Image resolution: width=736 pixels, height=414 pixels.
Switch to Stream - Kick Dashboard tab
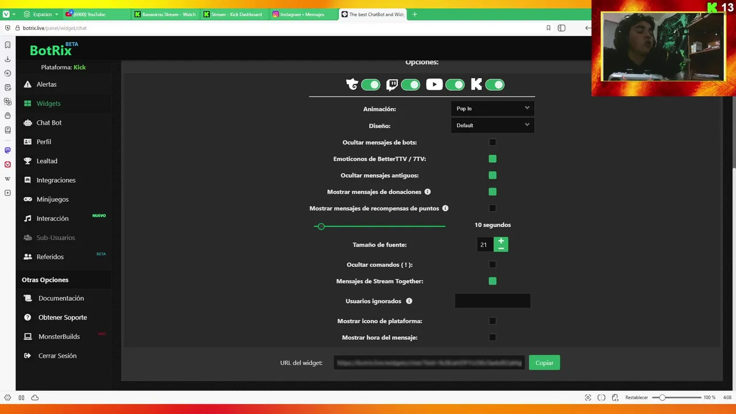pyautogui.click(x=234, y=14)
